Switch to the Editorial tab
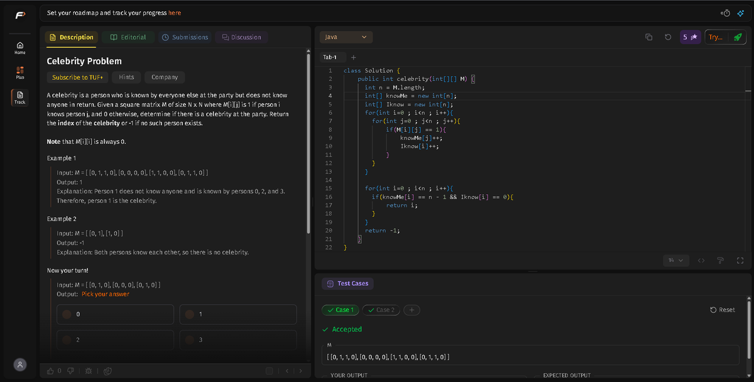The image size is (754, 382). (128, 38)
